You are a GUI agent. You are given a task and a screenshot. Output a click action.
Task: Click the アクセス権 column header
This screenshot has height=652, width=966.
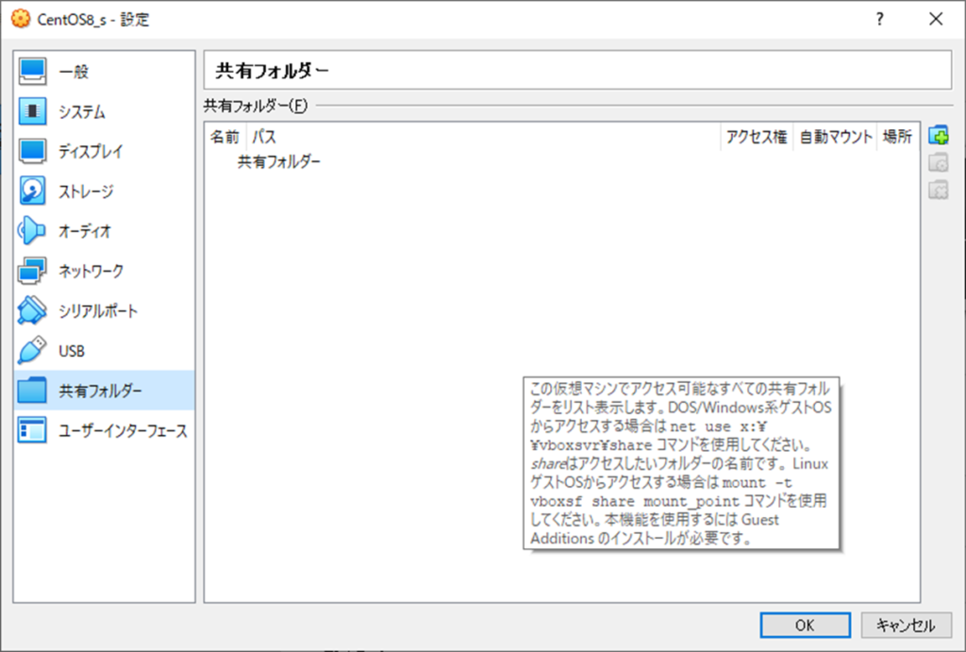757,137
